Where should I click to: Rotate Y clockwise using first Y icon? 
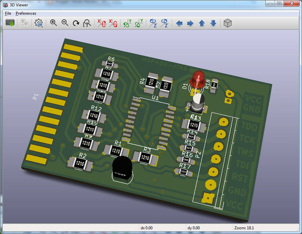pyautogui.click(x=128, y=23)
